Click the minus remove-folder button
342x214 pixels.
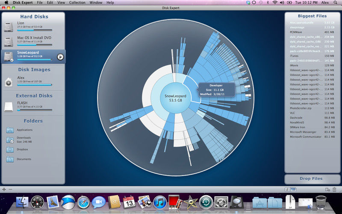(x=10, y=190)
